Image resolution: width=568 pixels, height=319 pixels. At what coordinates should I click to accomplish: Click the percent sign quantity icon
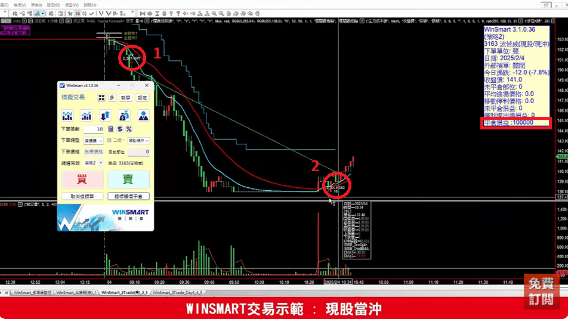[129, 129]
